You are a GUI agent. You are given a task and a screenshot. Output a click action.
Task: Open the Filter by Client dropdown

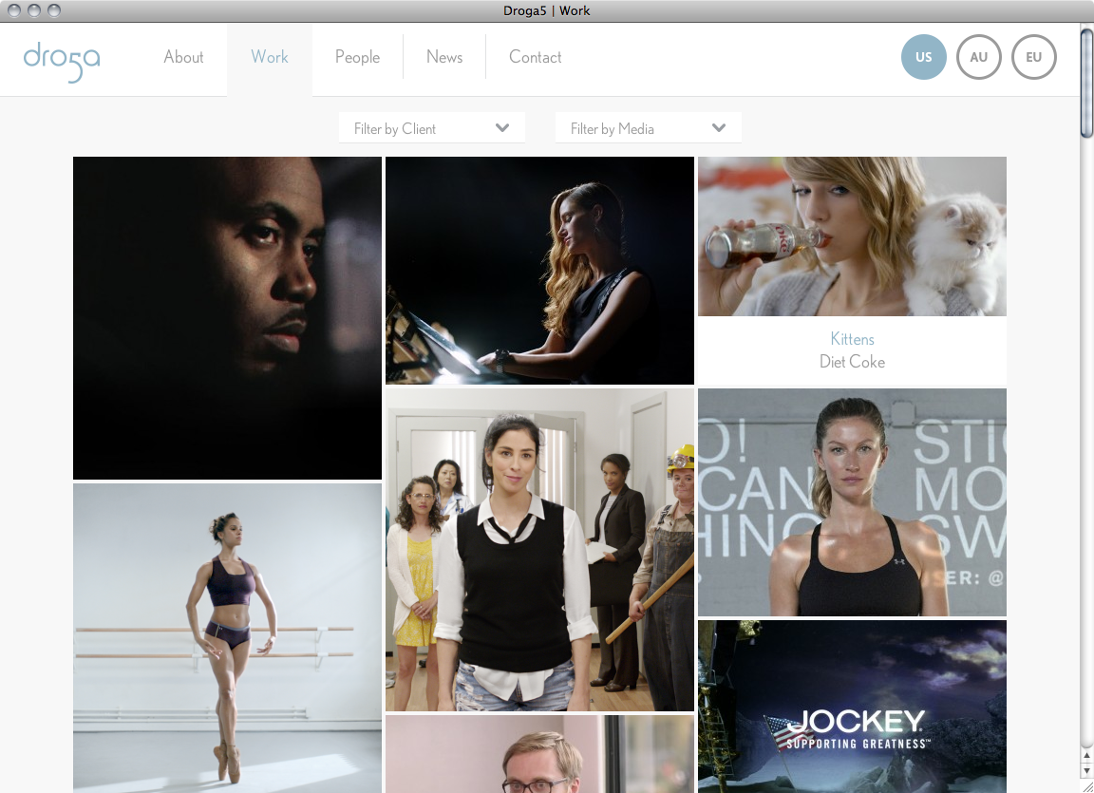(x=431, y=128)
